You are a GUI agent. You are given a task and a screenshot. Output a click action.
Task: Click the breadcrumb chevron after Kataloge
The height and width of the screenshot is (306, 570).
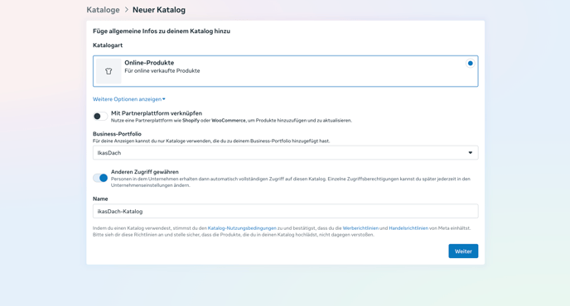127,10
